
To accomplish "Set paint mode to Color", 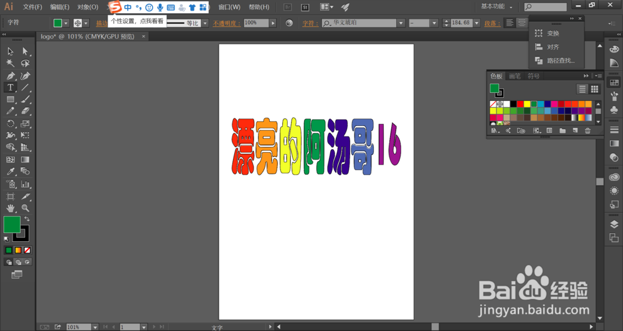I will click(x=8, y=250).
